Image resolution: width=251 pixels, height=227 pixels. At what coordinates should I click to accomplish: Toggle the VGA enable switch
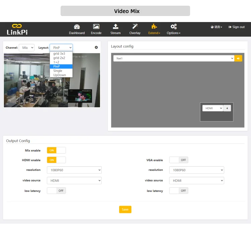(x=179, y=160)
